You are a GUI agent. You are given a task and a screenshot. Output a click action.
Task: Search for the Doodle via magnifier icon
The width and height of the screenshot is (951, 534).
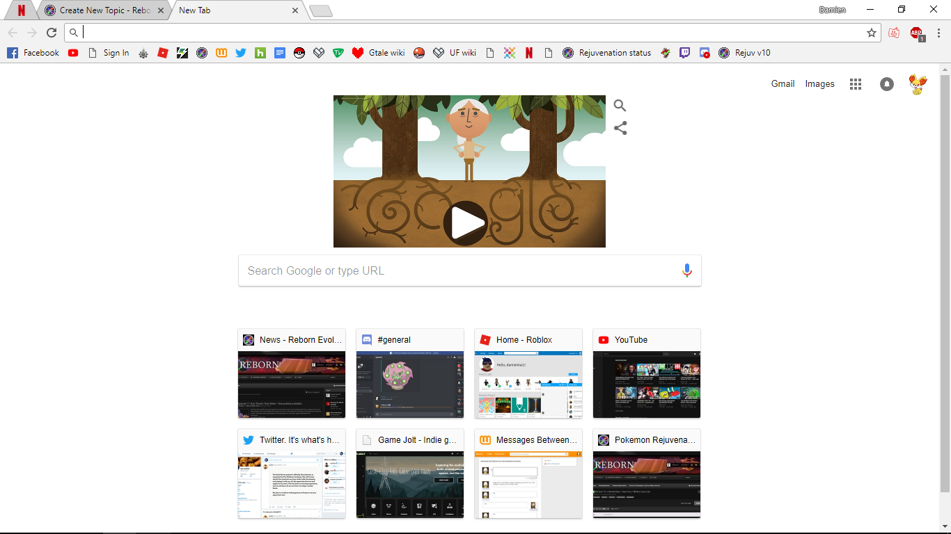pyautogui.click(x=620, y=106)
